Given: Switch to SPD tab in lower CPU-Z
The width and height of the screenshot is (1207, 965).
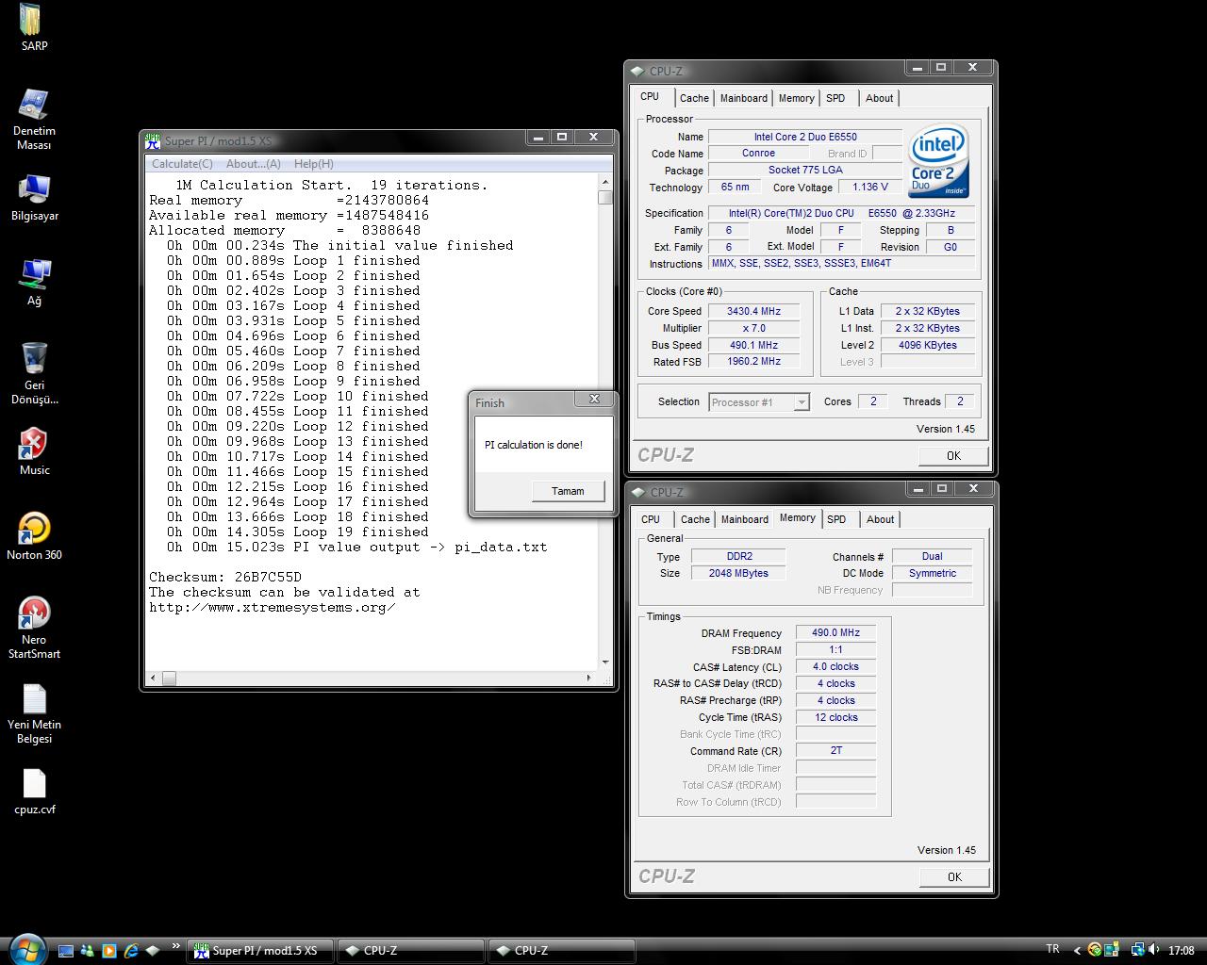Looking at the screenshot, I should [x=836, y=519].
